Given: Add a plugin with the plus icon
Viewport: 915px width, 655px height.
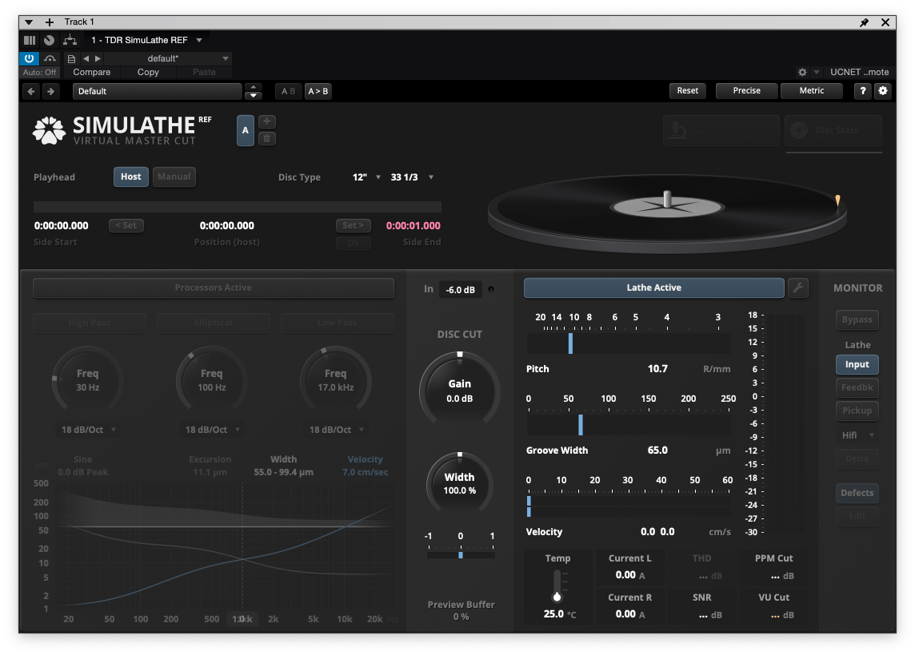Looking at the screenshot, I should (50, 22).
